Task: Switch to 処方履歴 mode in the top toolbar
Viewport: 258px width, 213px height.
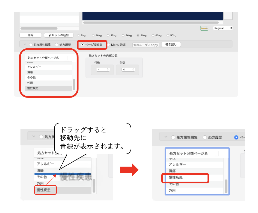Action: (x=57, y=45)
